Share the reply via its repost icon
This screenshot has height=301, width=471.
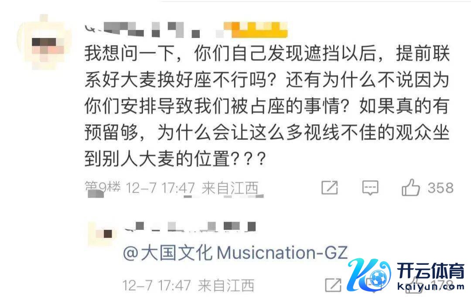[333, 285]
